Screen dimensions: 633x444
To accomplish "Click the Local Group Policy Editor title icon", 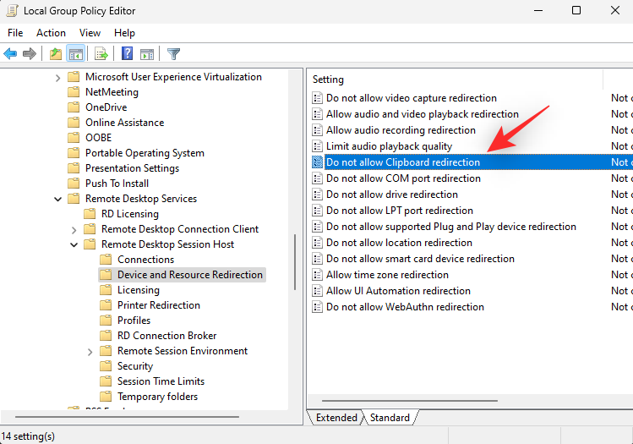I will pos(12,10).
